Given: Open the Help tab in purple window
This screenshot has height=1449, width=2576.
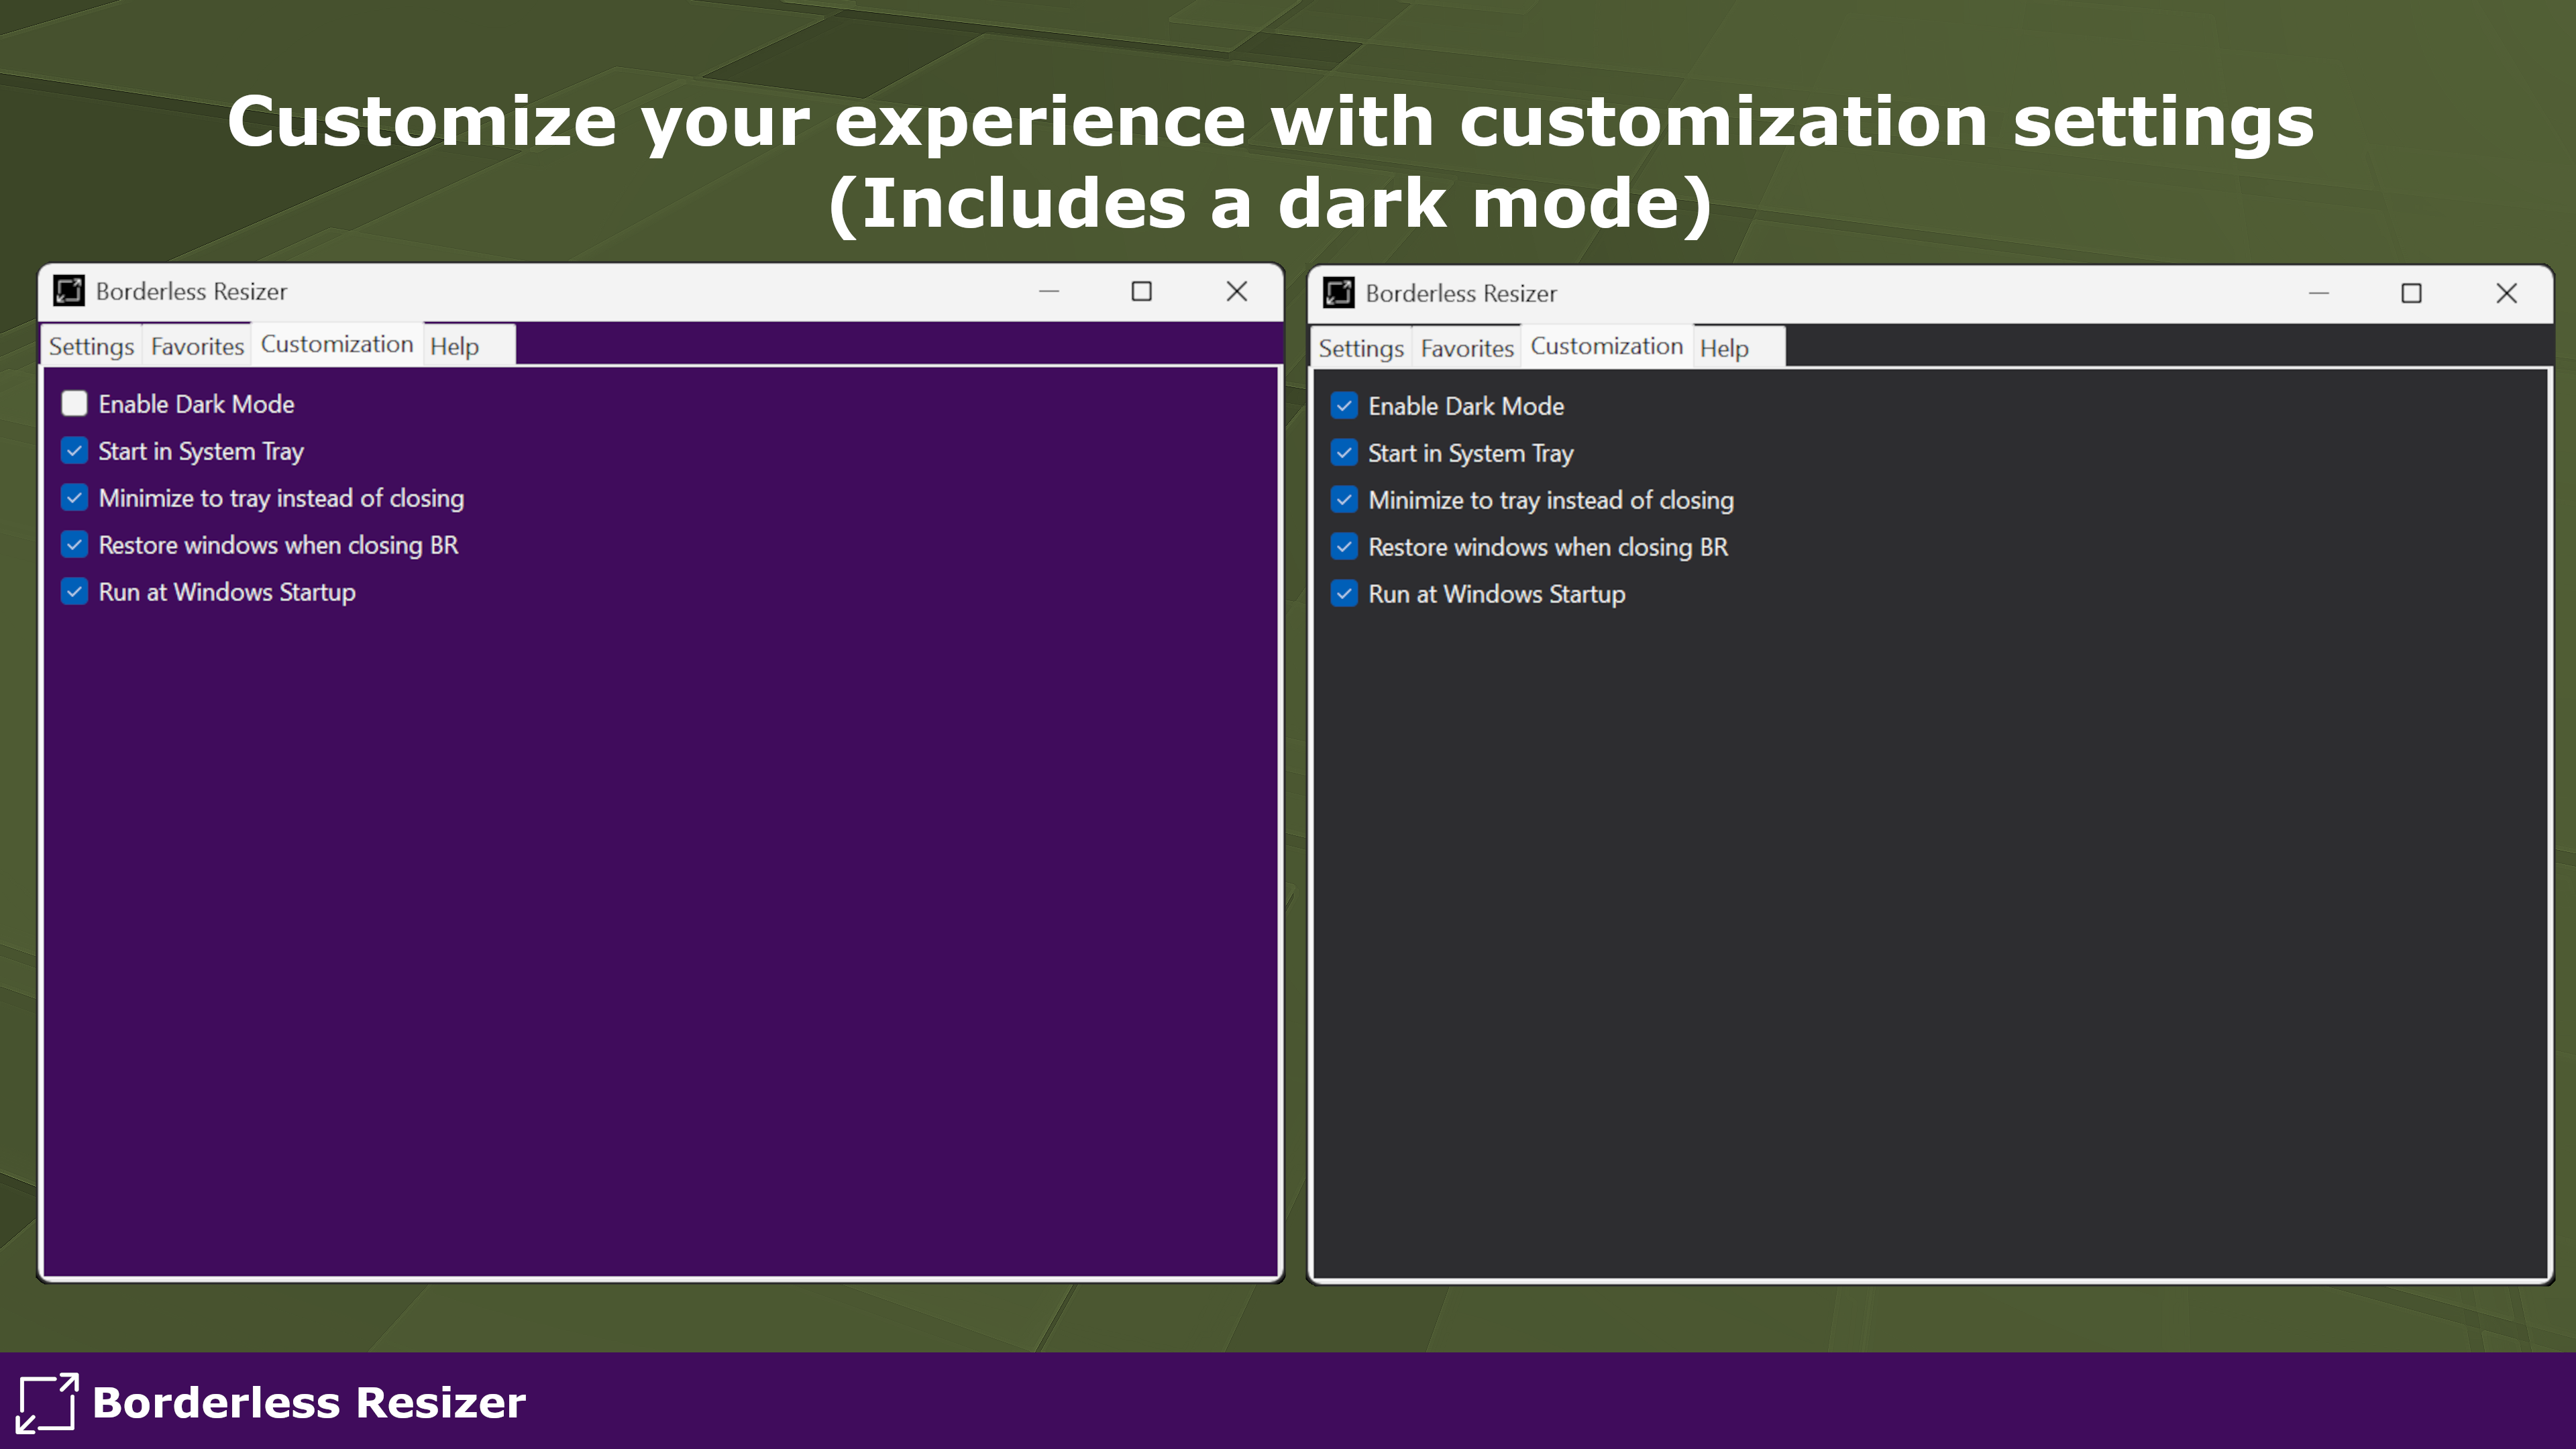Looking at the screenshot, I should pos(454,346).
